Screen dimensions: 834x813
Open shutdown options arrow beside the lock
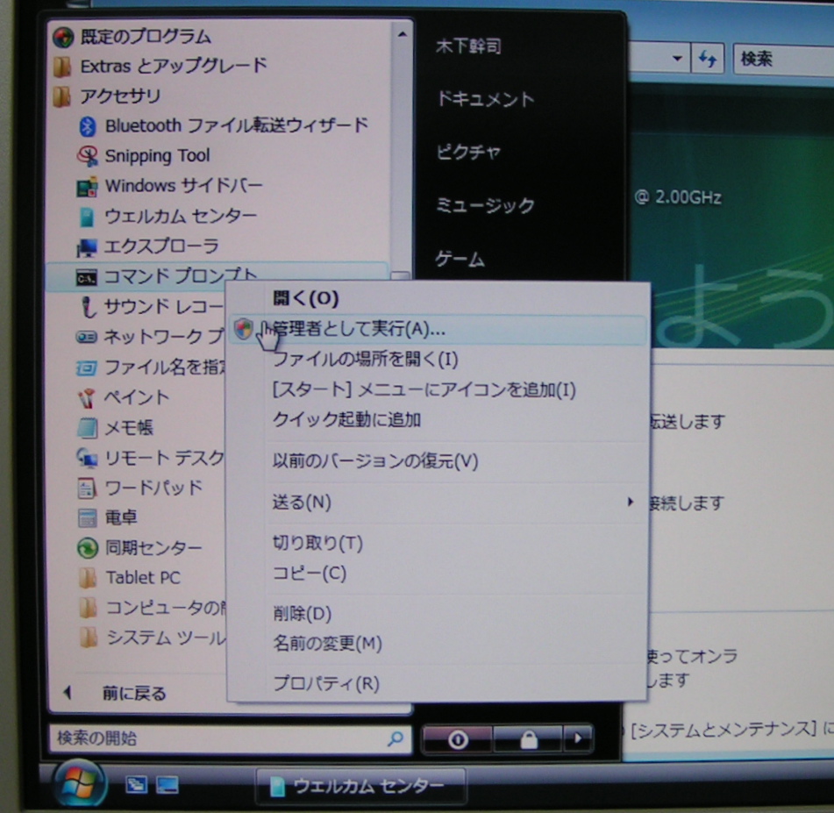[x=578, y=739]
